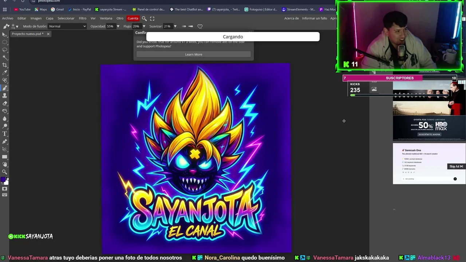Select the Paint Bucket tool
Image resolution: width=466 pixels, height=262 pixels.
(x=5, y=111)
